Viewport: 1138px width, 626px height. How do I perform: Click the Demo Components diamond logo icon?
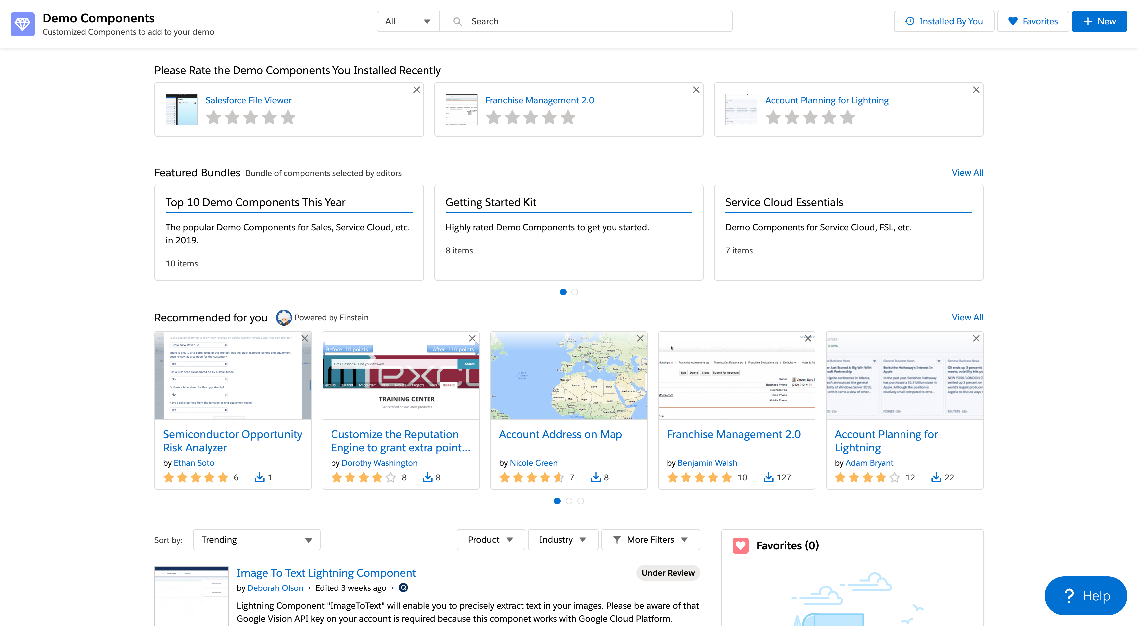click(x=23, y=24)
